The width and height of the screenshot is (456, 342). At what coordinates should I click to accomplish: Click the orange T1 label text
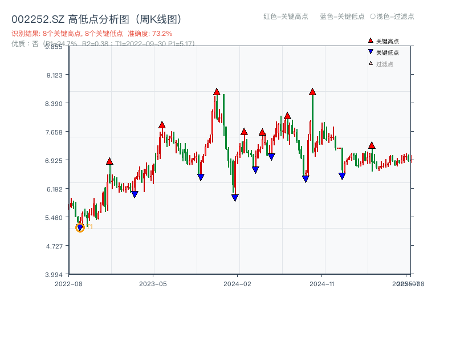[x=90, y=226]
